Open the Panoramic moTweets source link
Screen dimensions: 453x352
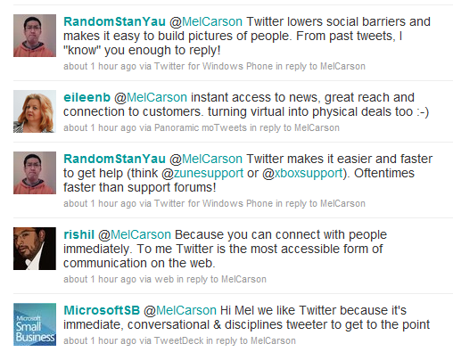[x=201, y=127]
